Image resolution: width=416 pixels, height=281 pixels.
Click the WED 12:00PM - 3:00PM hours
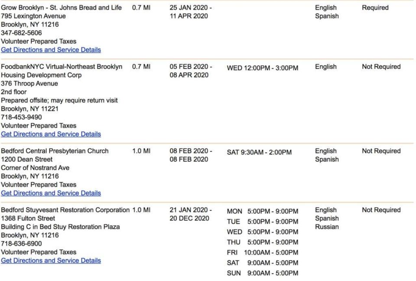coord(263,68)
